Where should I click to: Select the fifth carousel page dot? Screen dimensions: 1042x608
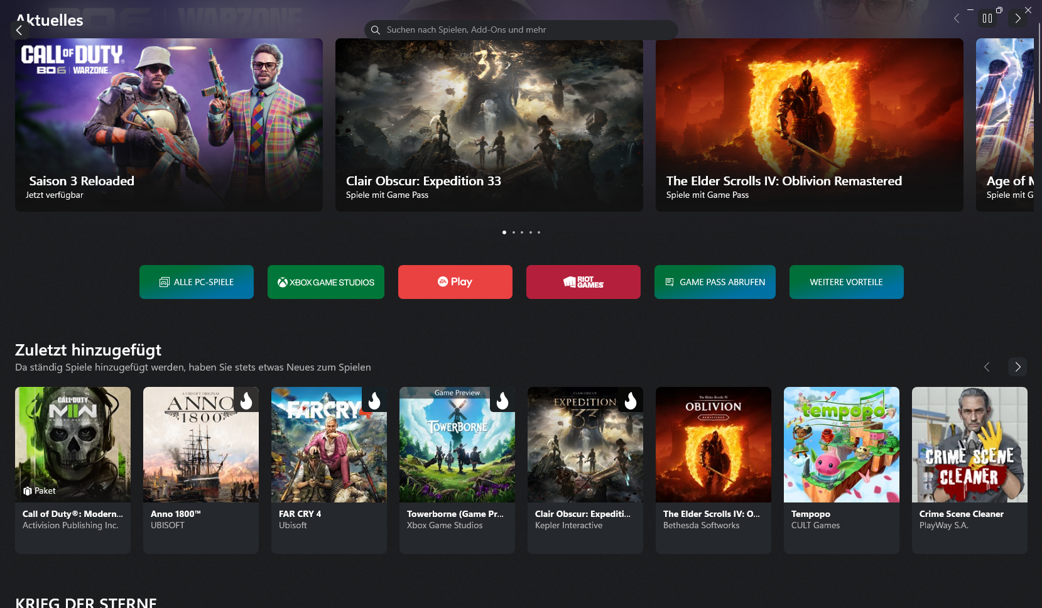539,232
